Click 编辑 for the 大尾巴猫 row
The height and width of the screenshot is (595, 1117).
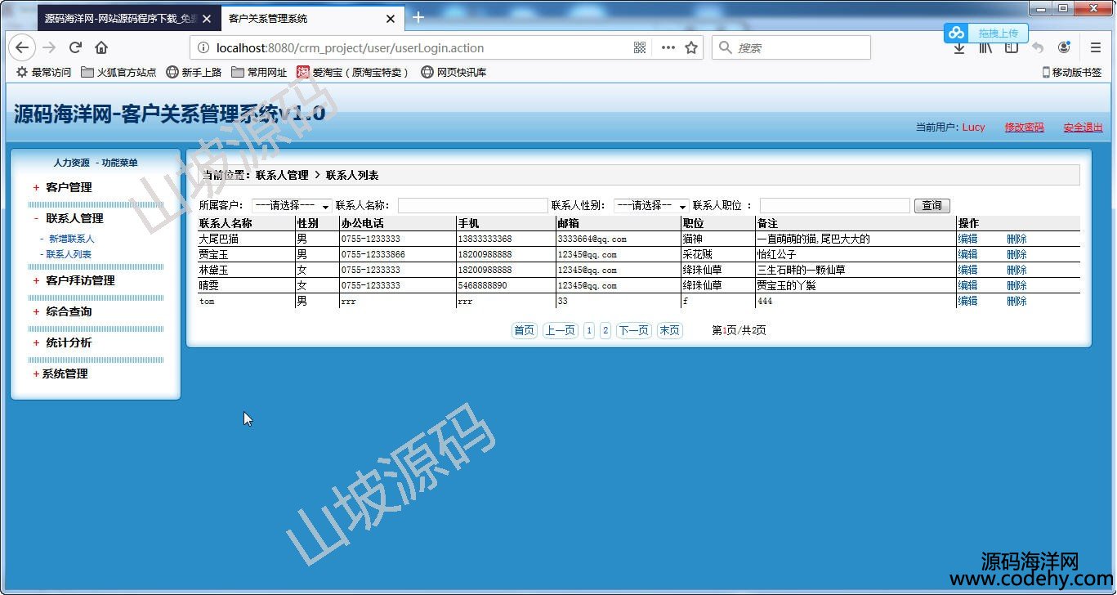tap(967, 239)
